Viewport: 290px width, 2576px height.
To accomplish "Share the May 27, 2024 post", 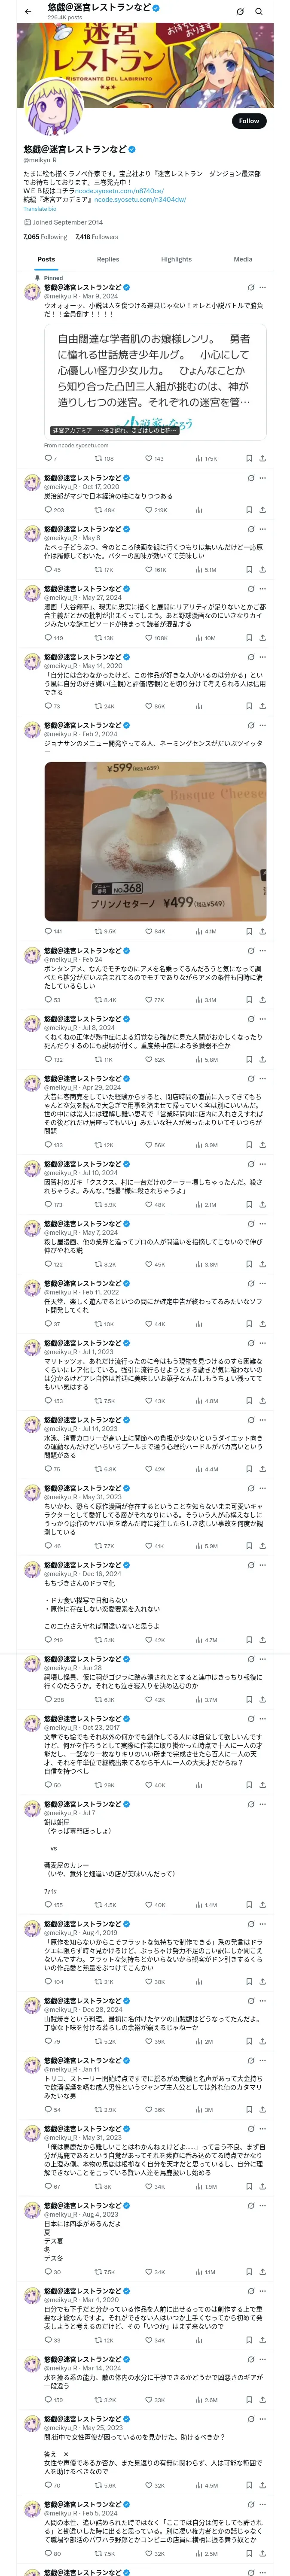I will pyautogui.click(x=262, y=638).
